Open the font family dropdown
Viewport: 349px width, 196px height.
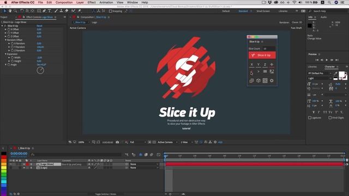click(x=320, y=73)
